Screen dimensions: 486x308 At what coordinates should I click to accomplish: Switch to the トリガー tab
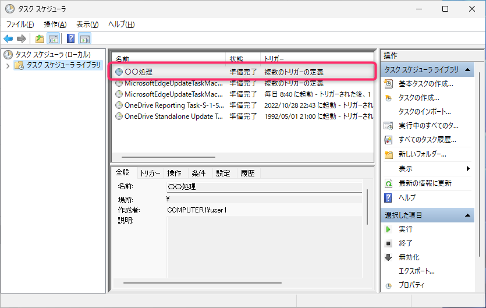(150, 174)
